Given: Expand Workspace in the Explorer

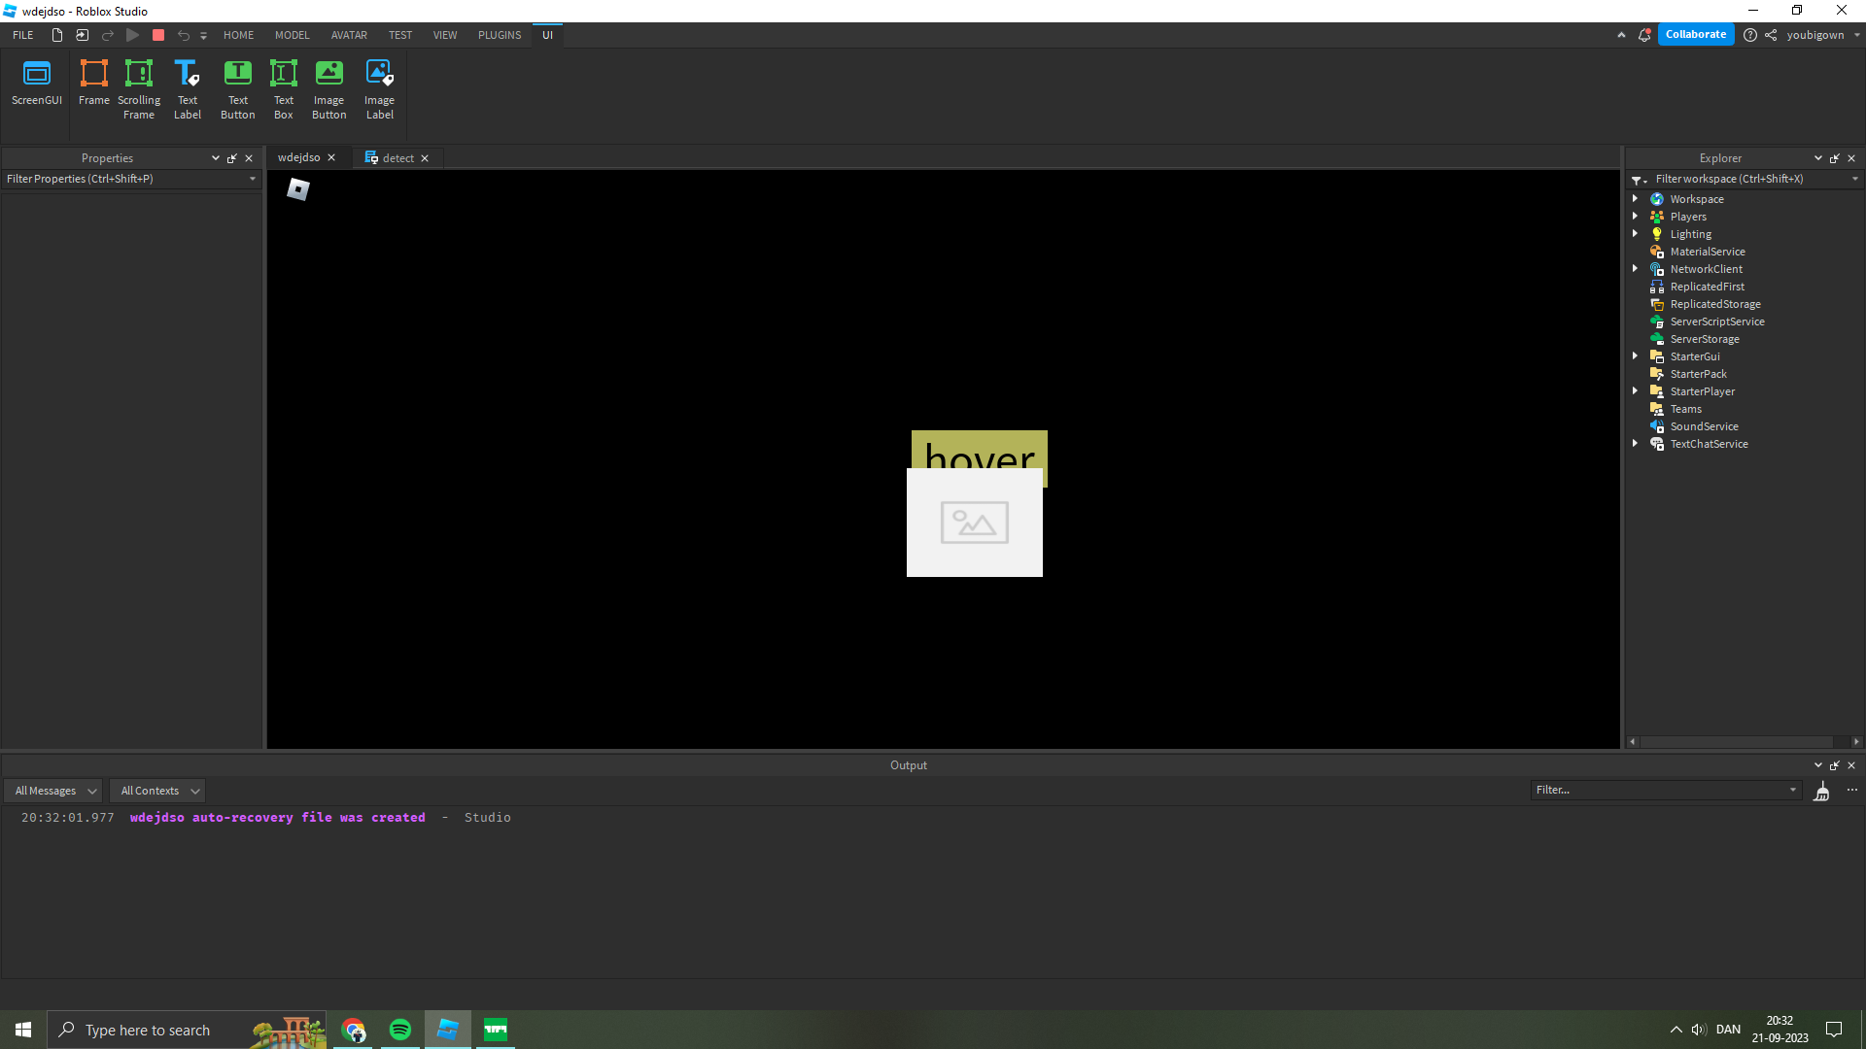Looking at the screenshot, I should click(x=1637, y=198).
